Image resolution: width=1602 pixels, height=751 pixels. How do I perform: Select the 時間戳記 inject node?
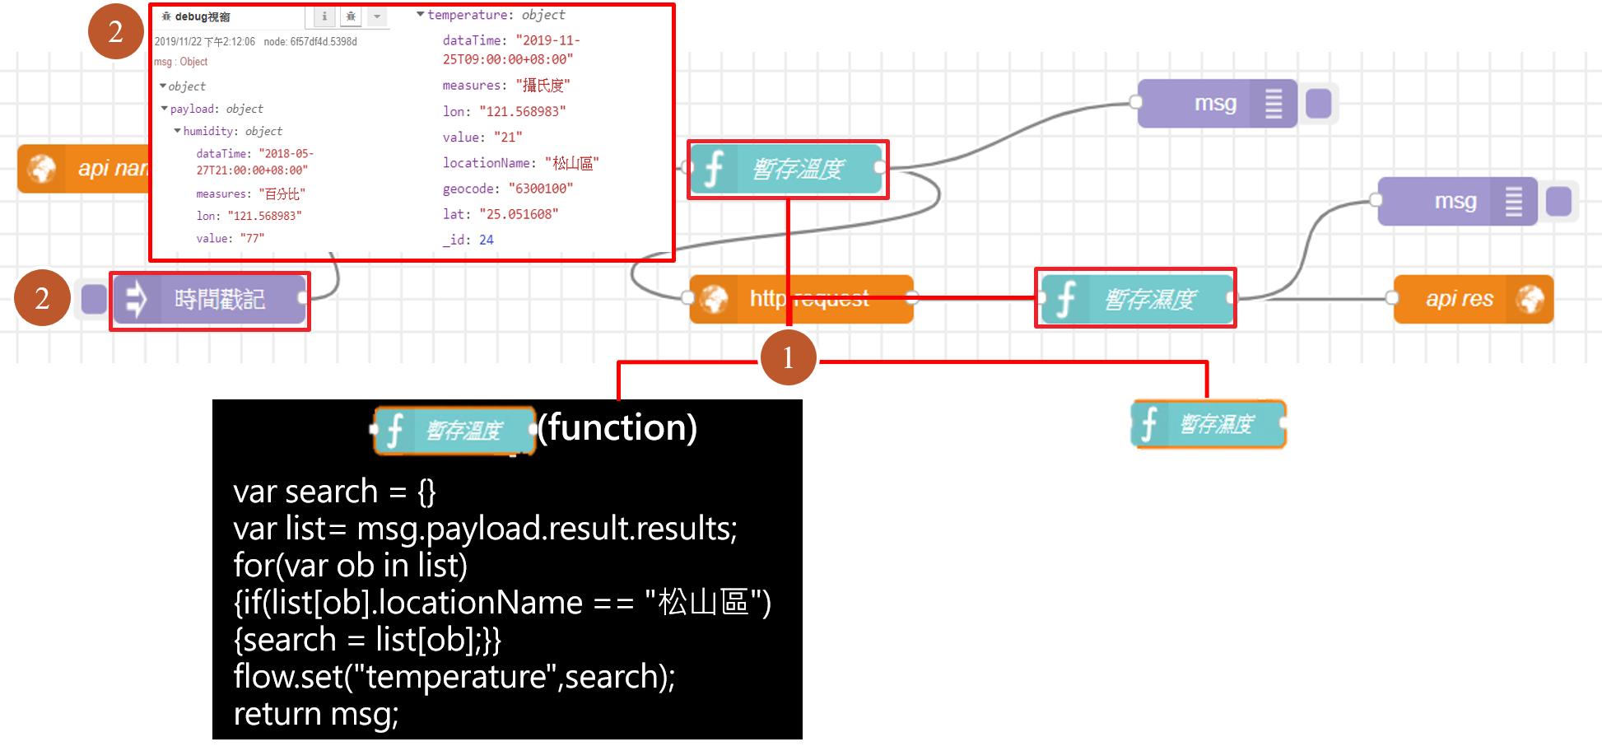coord(210,300)
